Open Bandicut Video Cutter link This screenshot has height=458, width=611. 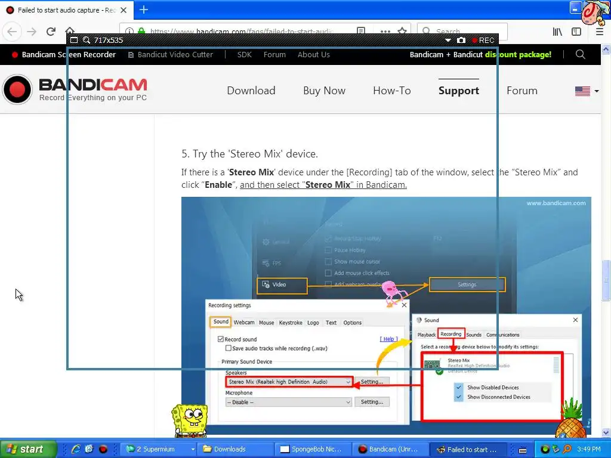click(x=171, y=54)
